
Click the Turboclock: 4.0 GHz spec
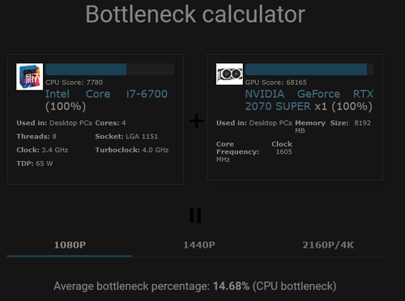point(132,150)
